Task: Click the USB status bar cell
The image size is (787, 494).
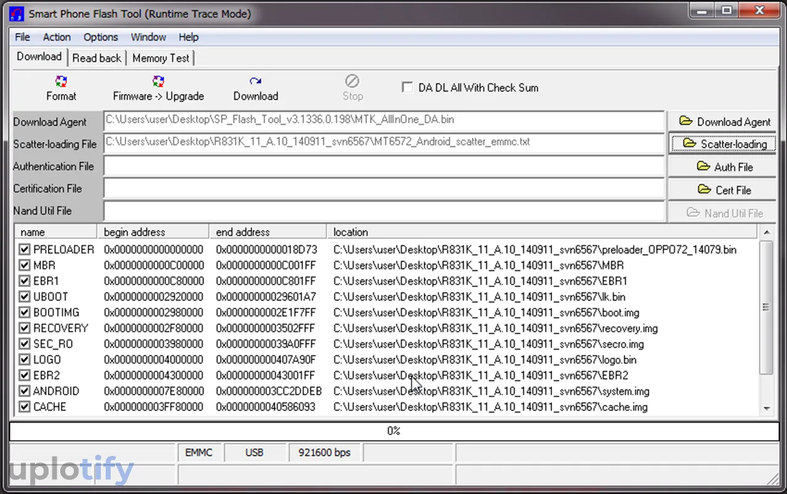Action: click(x=255, y=453)
